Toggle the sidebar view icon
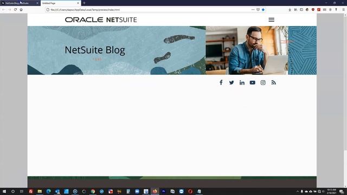The height and width of the screenshot is (195, 347). point(301,10)
